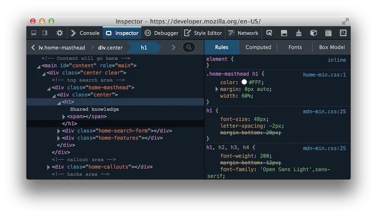The height and width of the screenshot is (216, 377).
Task: Select the closing </h1> tag row
Action: [x=115, y=123]
